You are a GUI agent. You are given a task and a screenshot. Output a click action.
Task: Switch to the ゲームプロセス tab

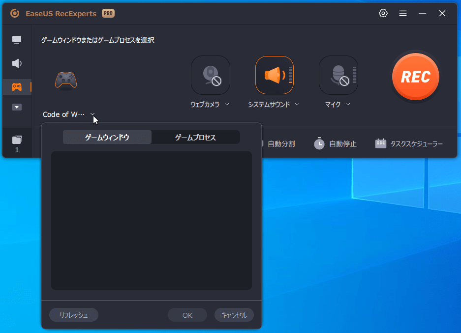[195, 138]
